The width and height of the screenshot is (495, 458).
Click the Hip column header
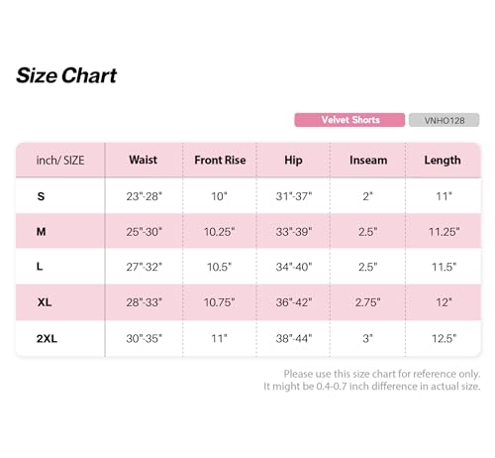point(293,160)
